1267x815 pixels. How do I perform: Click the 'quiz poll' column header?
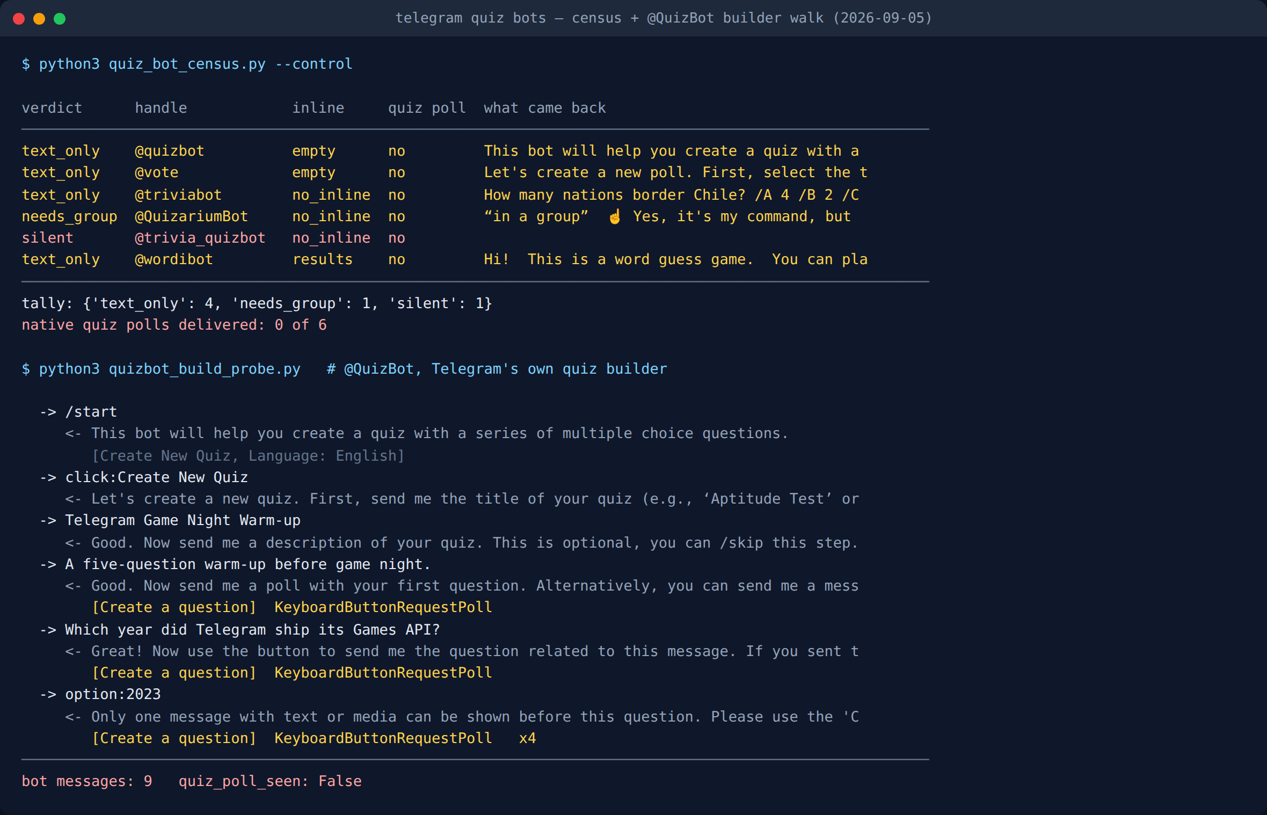(x=427, y=108)
